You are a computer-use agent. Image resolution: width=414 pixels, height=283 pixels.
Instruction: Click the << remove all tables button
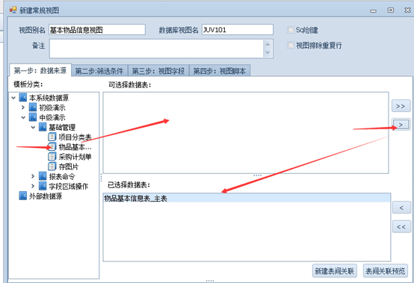[x=401, y=227]
